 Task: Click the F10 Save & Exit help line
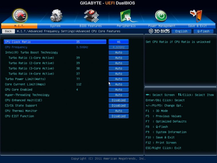click(160, 137)
